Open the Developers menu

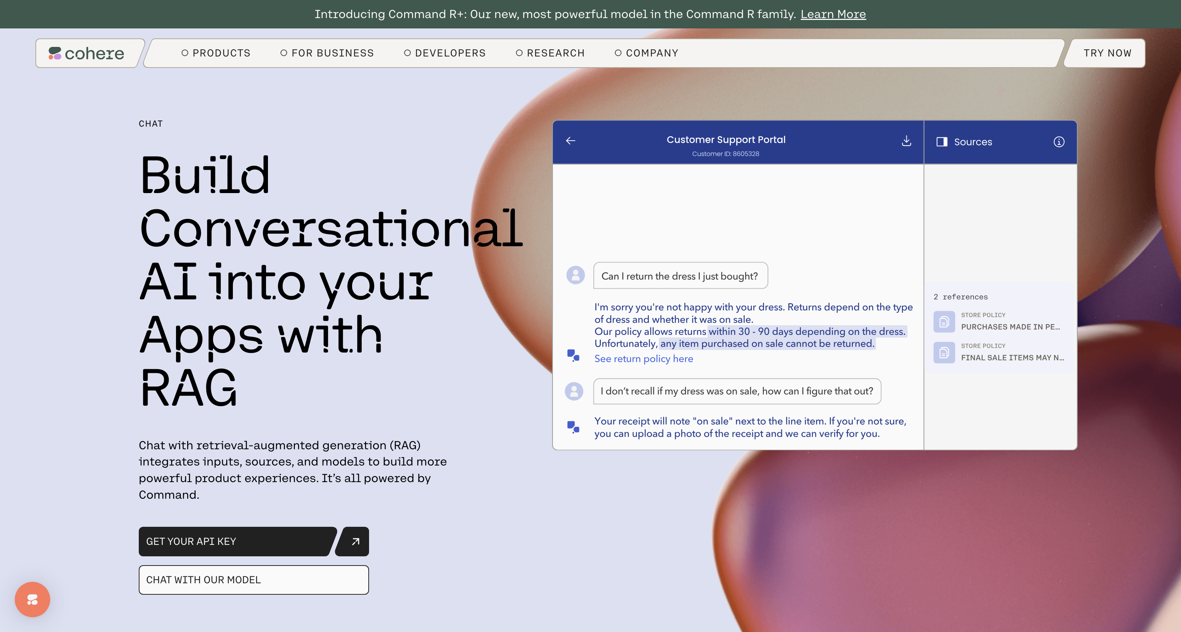(445, 53)
